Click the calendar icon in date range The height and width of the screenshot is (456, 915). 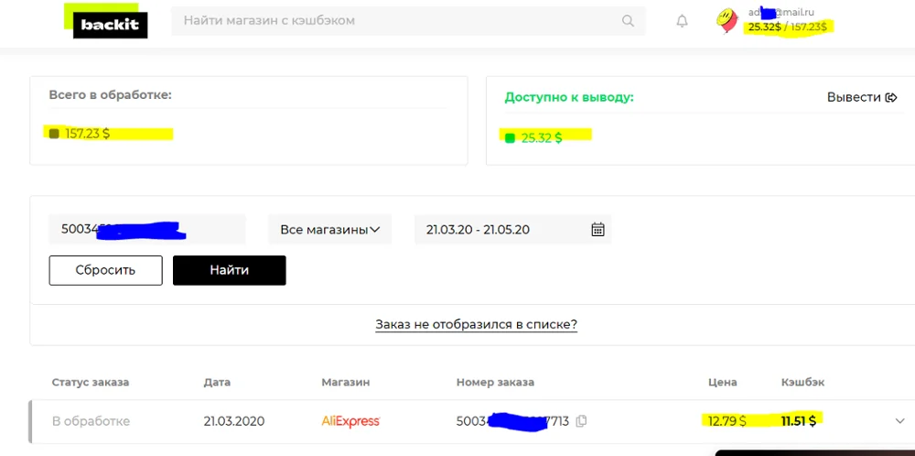click(597, 229)
